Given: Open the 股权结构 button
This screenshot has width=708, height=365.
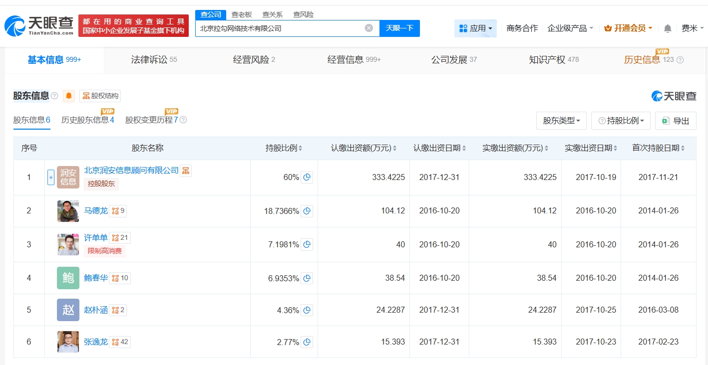Looking at the screenshot, I should pyautogui.click(x=100, y=96).
